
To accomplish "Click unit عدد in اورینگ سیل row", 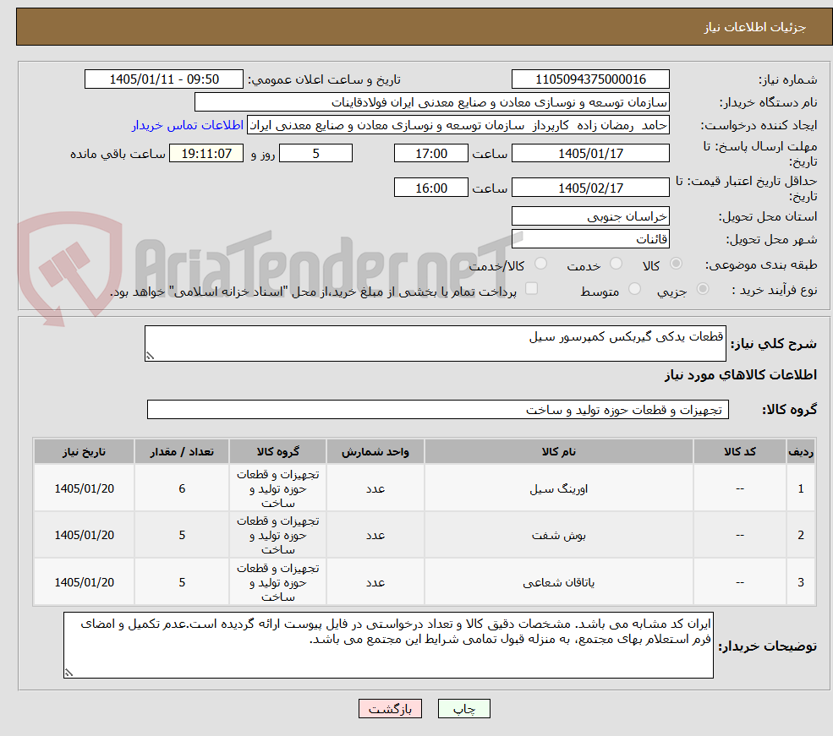I will (x=375, y=488).
